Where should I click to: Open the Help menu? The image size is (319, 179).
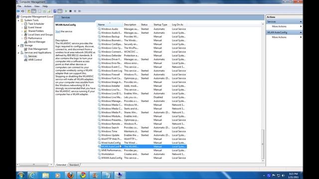click(x=45, y=6)
